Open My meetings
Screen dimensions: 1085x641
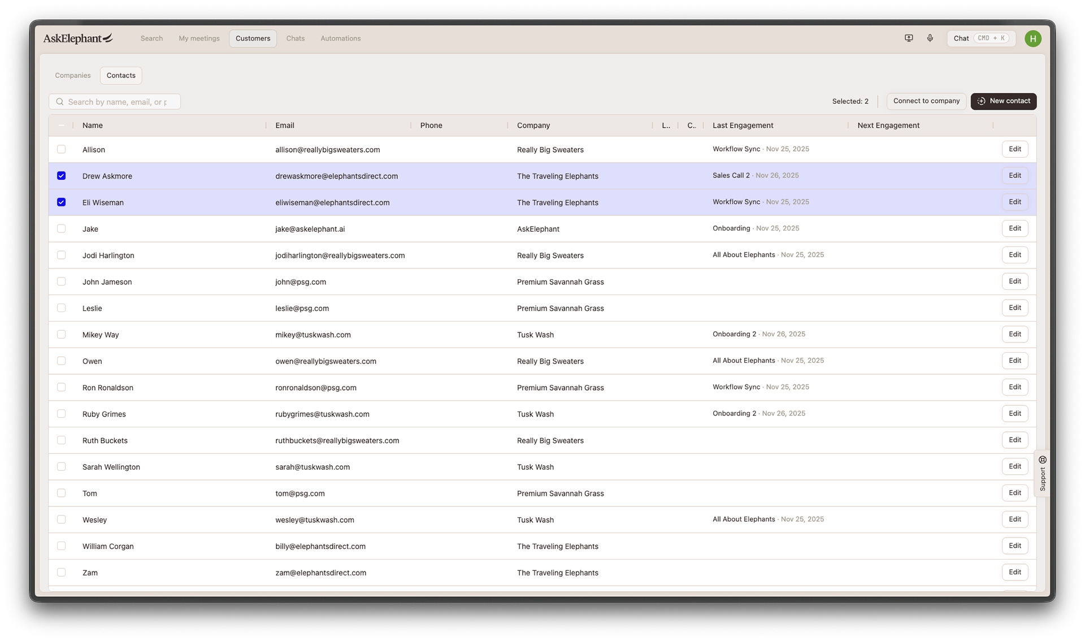[x=199, y=38]
